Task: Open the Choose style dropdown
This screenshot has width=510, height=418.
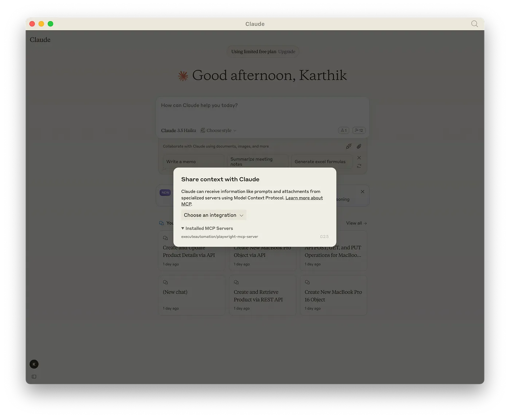Action: point(219,130)
